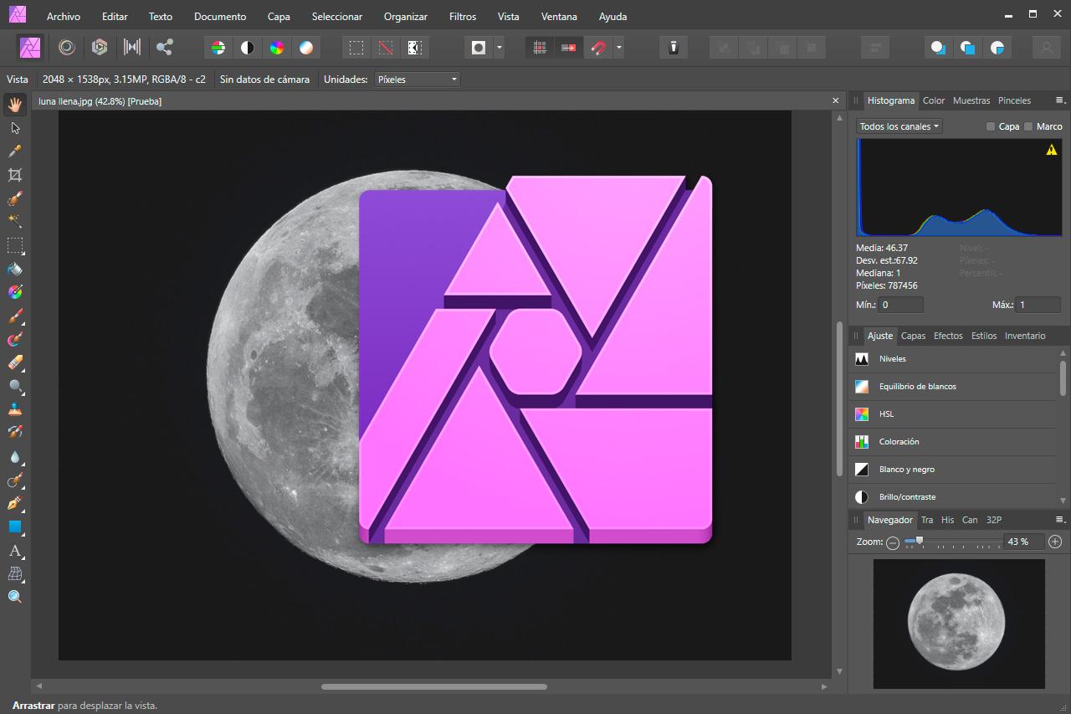Enable the Capa checkbox in the Histogram panel

(992, 126)
